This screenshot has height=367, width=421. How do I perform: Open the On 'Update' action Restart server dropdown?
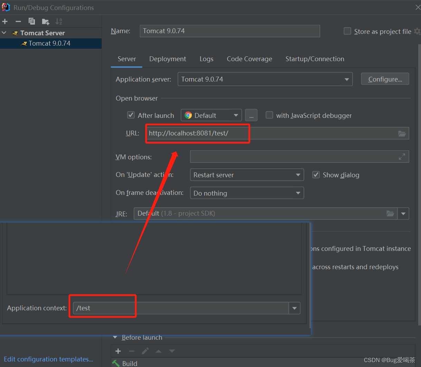247,175
